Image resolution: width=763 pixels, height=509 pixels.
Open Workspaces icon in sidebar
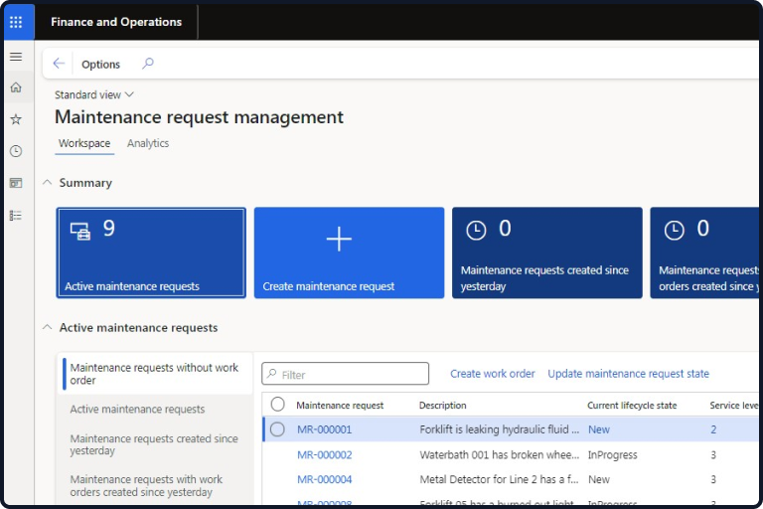pos(16,183)
